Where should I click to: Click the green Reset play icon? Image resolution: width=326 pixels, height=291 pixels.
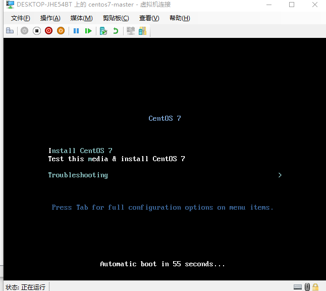click(x=88, y=31)
